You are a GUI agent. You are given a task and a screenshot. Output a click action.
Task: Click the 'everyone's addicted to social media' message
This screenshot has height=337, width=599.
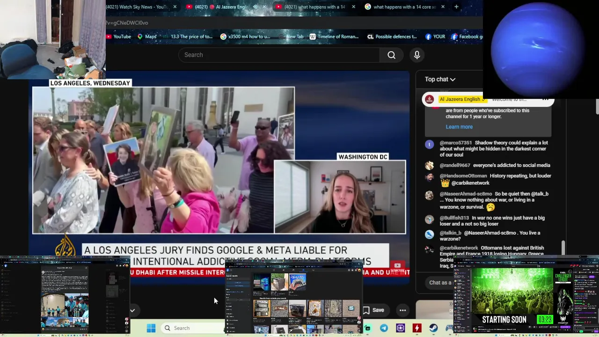click(x=511, y=165)
